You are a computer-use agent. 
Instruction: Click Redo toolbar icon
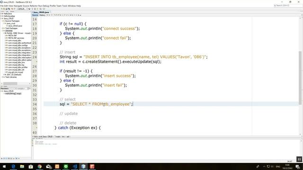[x=15, y=9]
